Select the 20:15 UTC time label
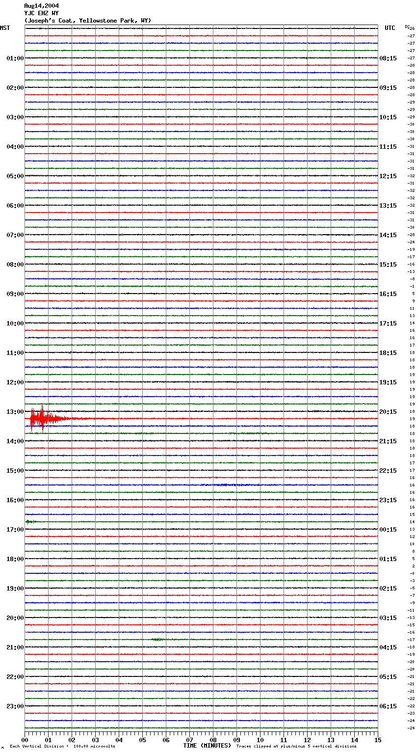This screenshot has height=753, width=417. tap(388, 412)
